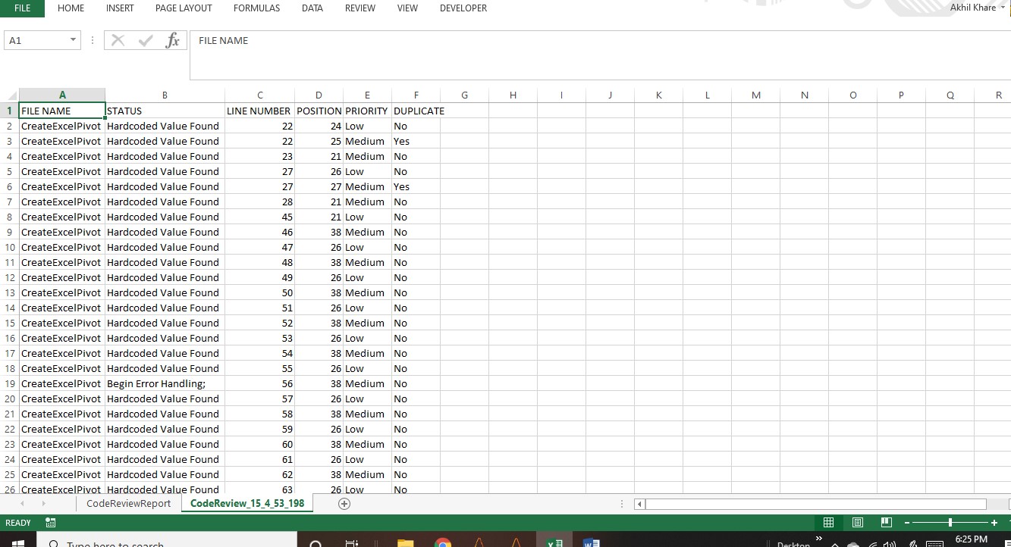Screen dimensions: 1011x547
Task: Select 'Begin Error Handling;' cell in row 19
Action: pos(165,383)
